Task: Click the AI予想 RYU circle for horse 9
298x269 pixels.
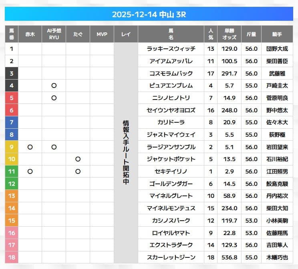Action: pos(54,147)
